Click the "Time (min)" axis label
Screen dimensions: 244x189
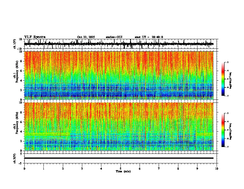tap(123, 171)
